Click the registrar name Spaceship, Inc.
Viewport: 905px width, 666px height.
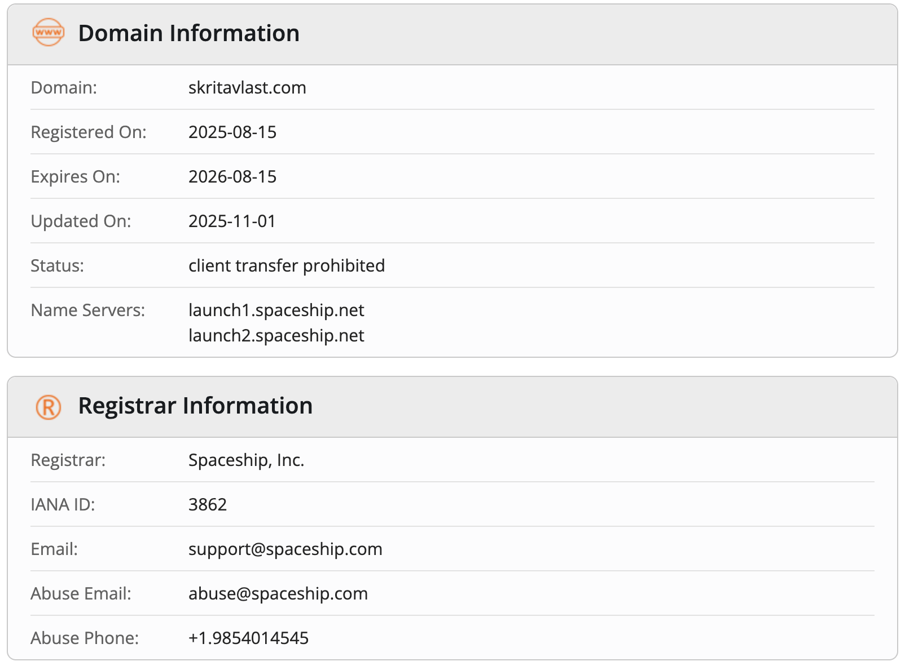(246, 460)
